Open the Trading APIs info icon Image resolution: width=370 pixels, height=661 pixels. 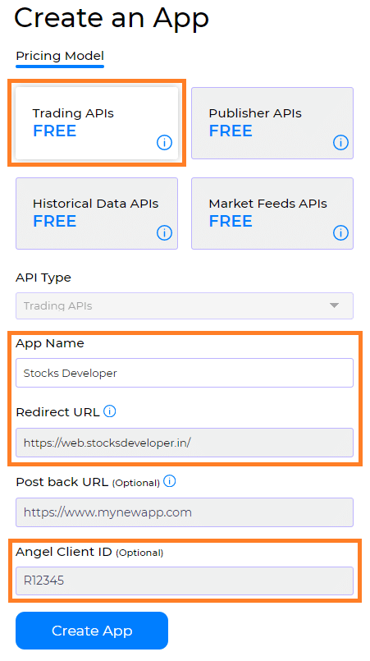[164, 143]
